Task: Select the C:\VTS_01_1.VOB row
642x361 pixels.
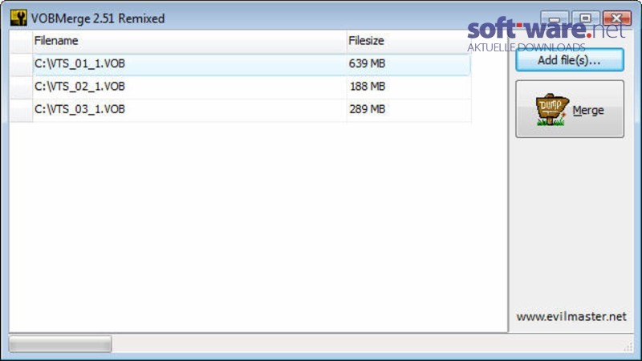Action: (x=252, y=64)
